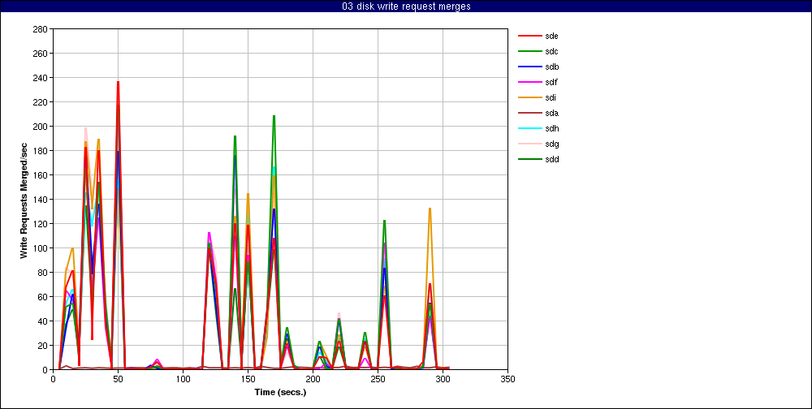Click the green peak near 255 secs
812x409 pixels.
384,221
